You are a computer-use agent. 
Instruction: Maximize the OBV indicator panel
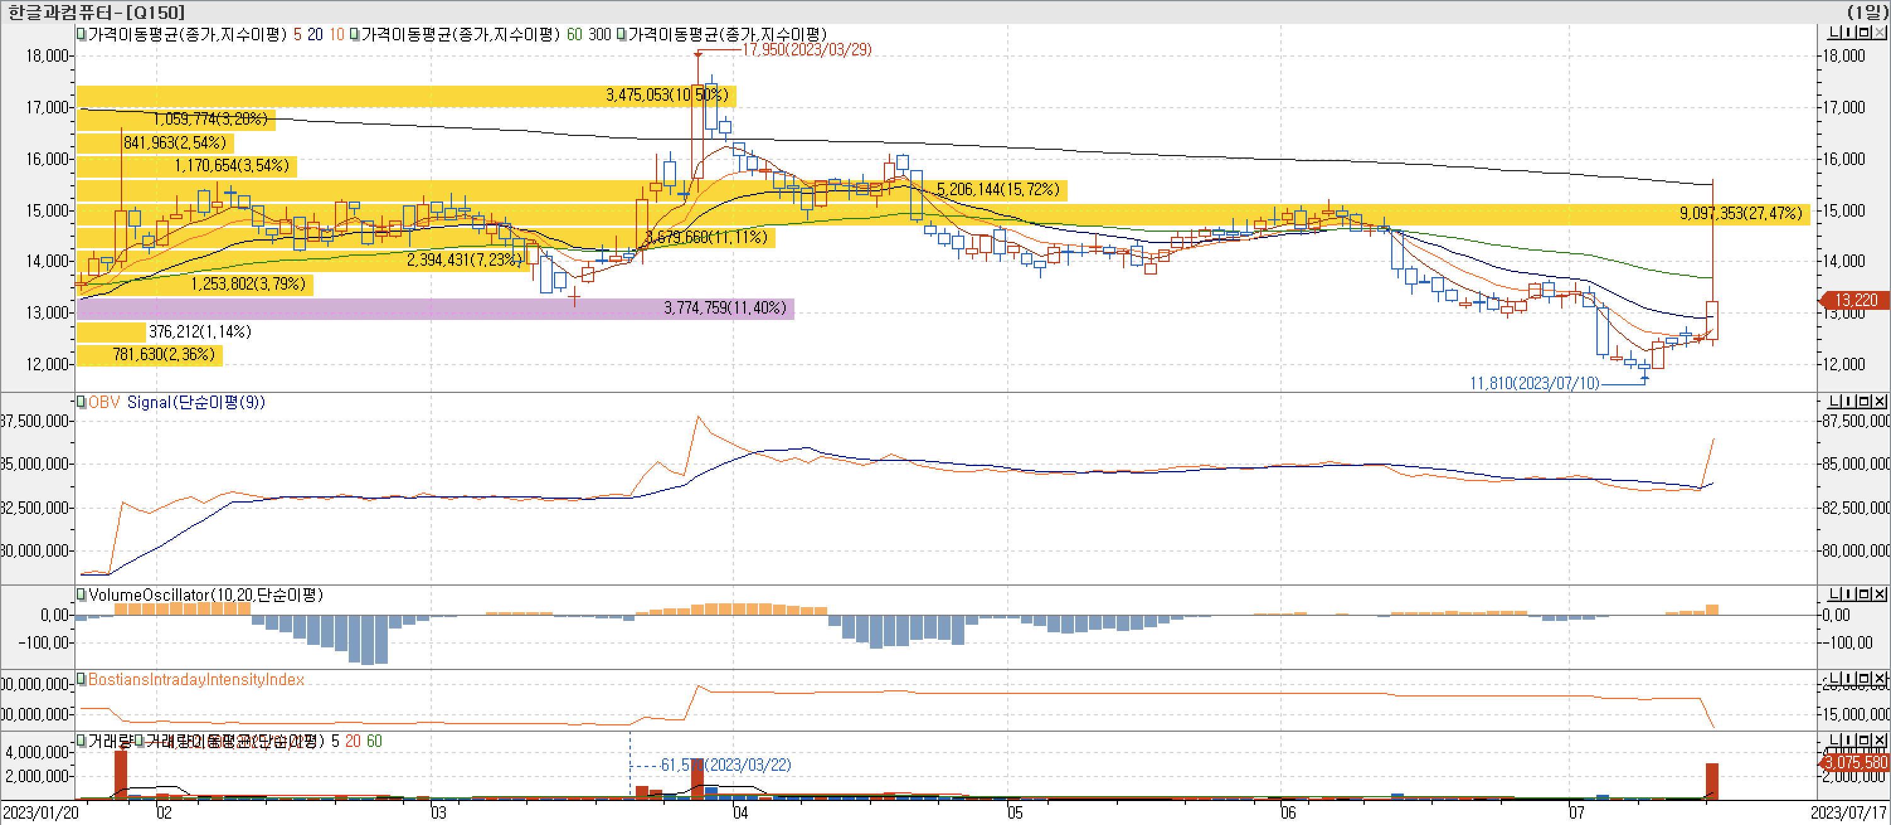[x=1864, y=401]
